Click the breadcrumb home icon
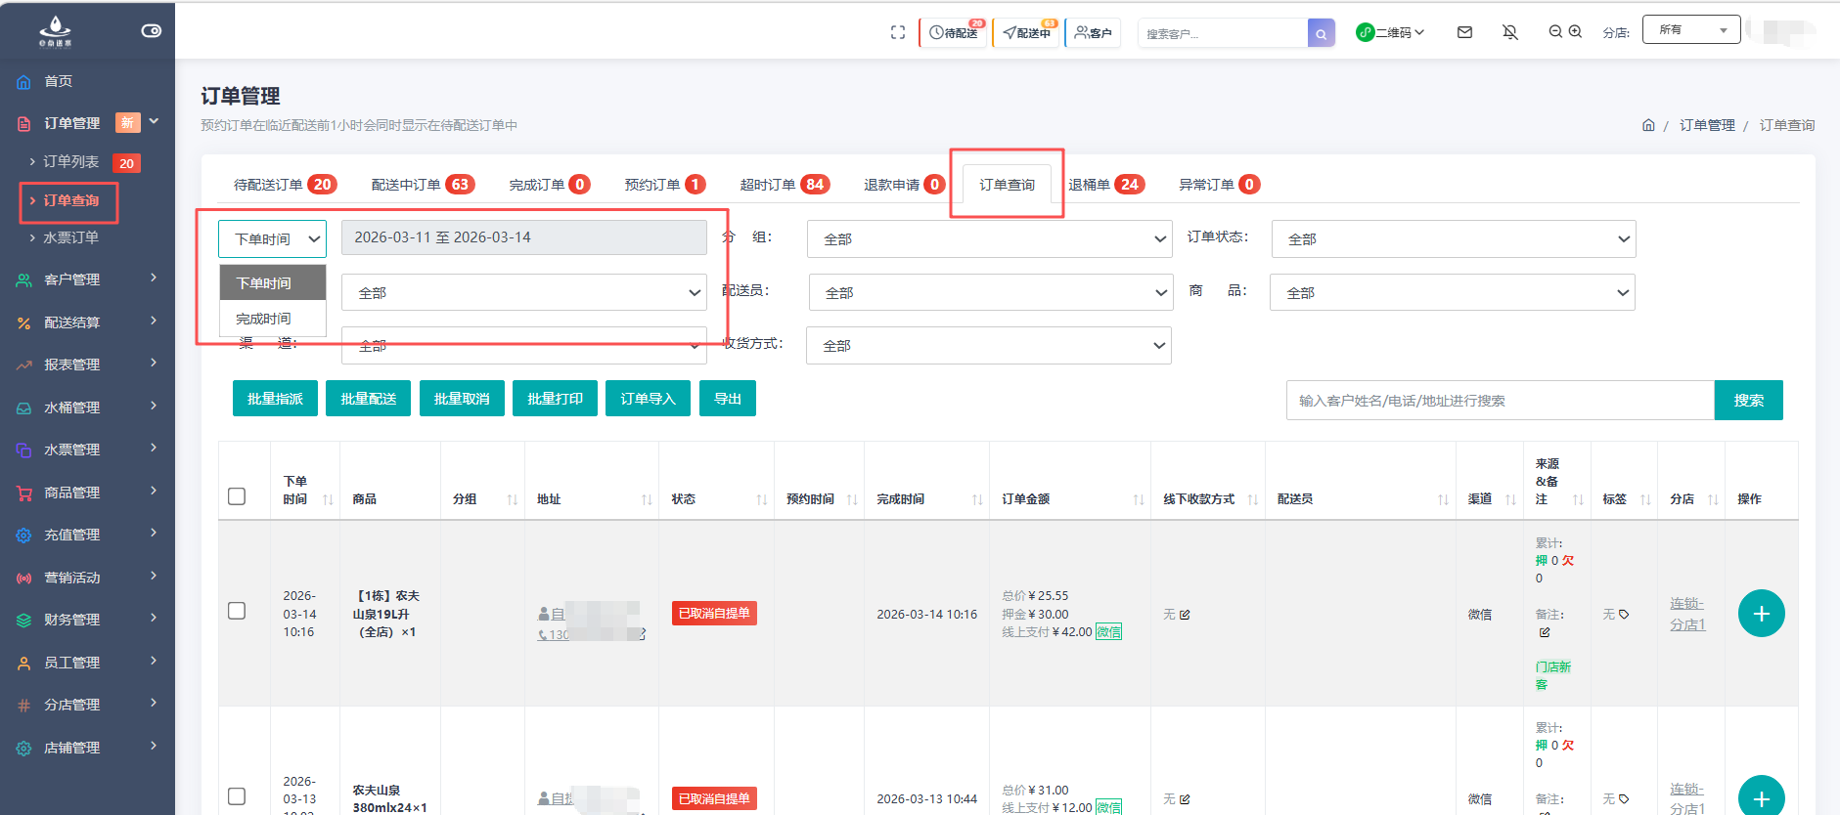1840x815 pixels. [x=1648, y=125]
